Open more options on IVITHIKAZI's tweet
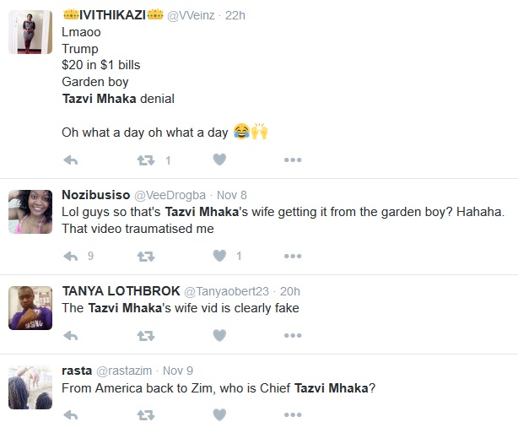This screenshot has width=518, height=433. 293,160
